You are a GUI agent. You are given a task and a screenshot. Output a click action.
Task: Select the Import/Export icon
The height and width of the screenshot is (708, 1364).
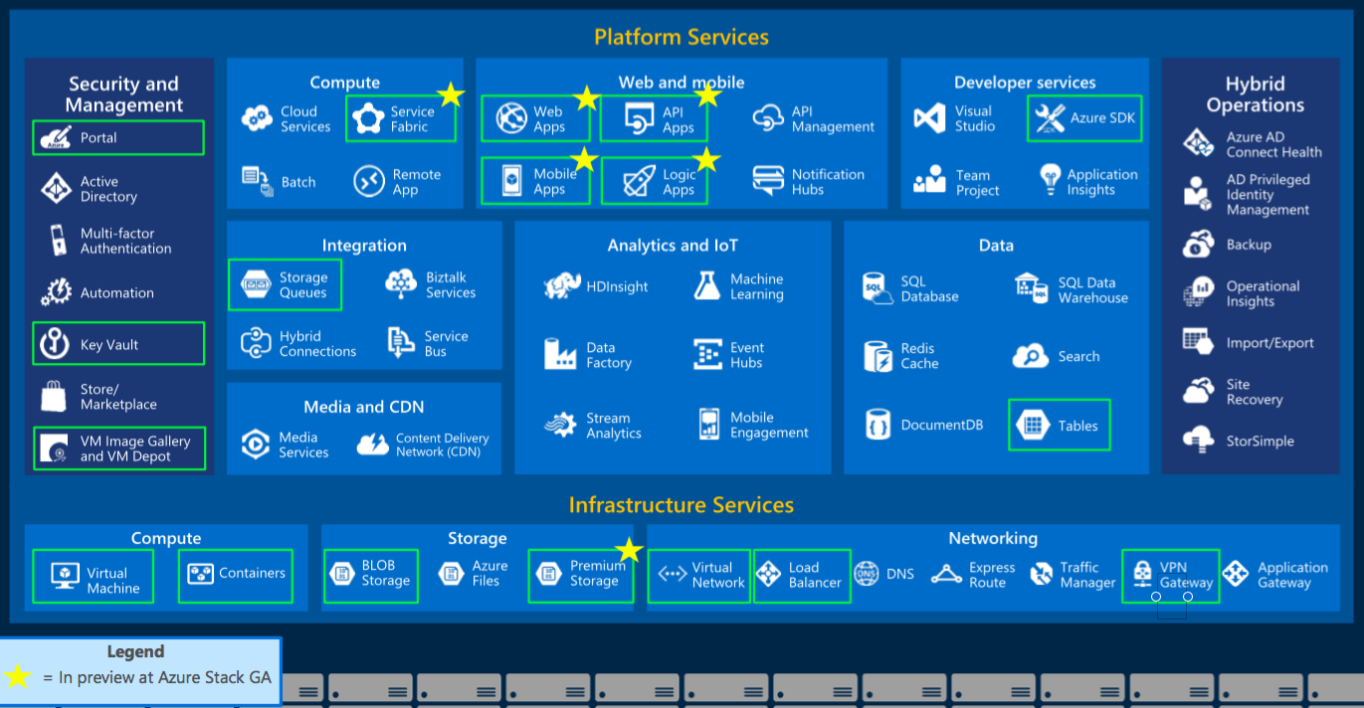[1198, 342]
